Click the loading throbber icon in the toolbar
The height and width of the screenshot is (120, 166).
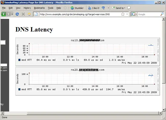[x=65, y=8]
